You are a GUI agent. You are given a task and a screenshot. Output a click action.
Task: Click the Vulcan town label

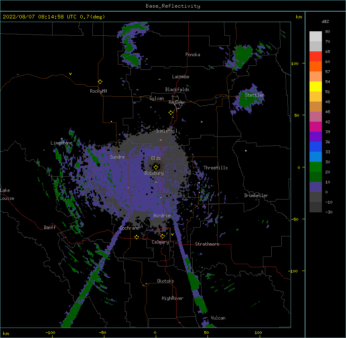click(x=218, y=318)
